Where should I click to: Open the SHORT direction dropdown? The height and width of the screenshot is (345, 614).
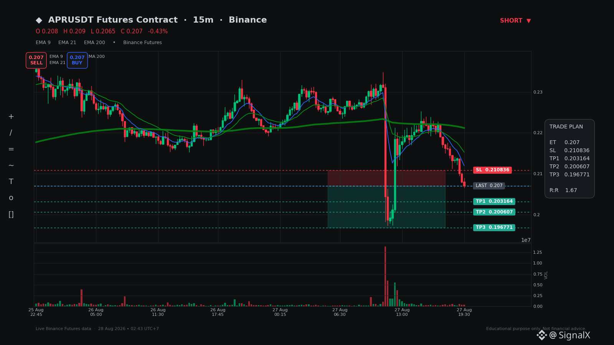pos(515,21)
